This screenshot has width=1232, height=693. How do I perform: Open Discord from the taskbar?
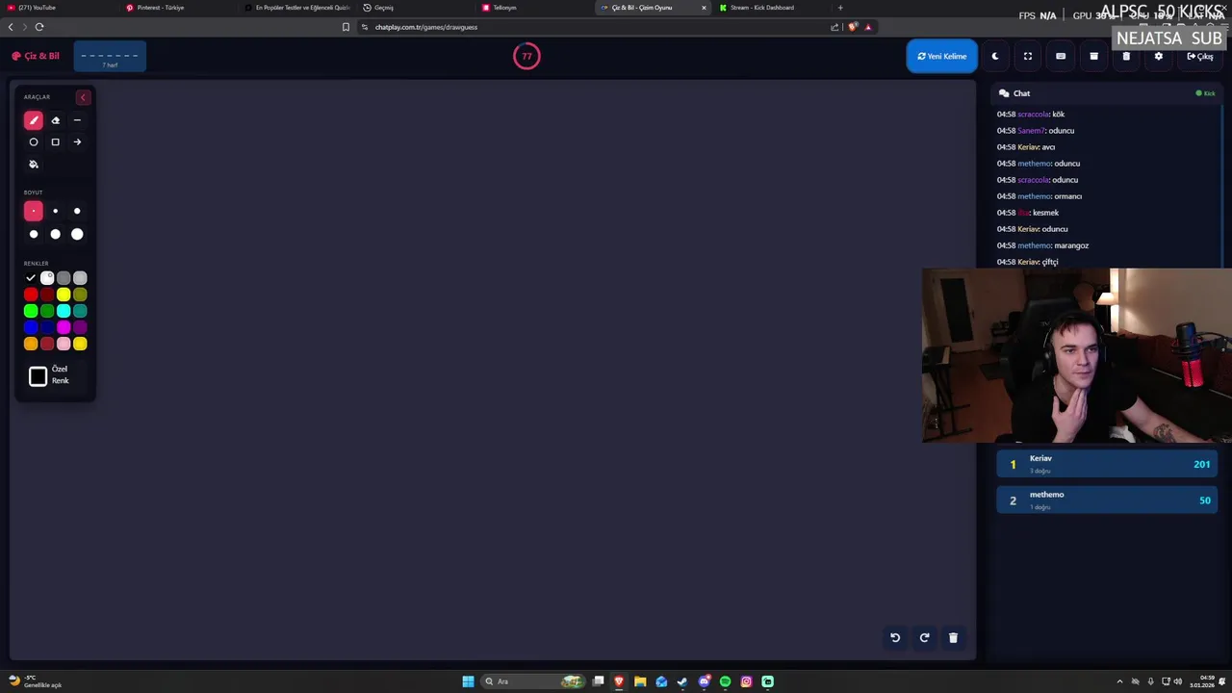[x=704, y=681]
